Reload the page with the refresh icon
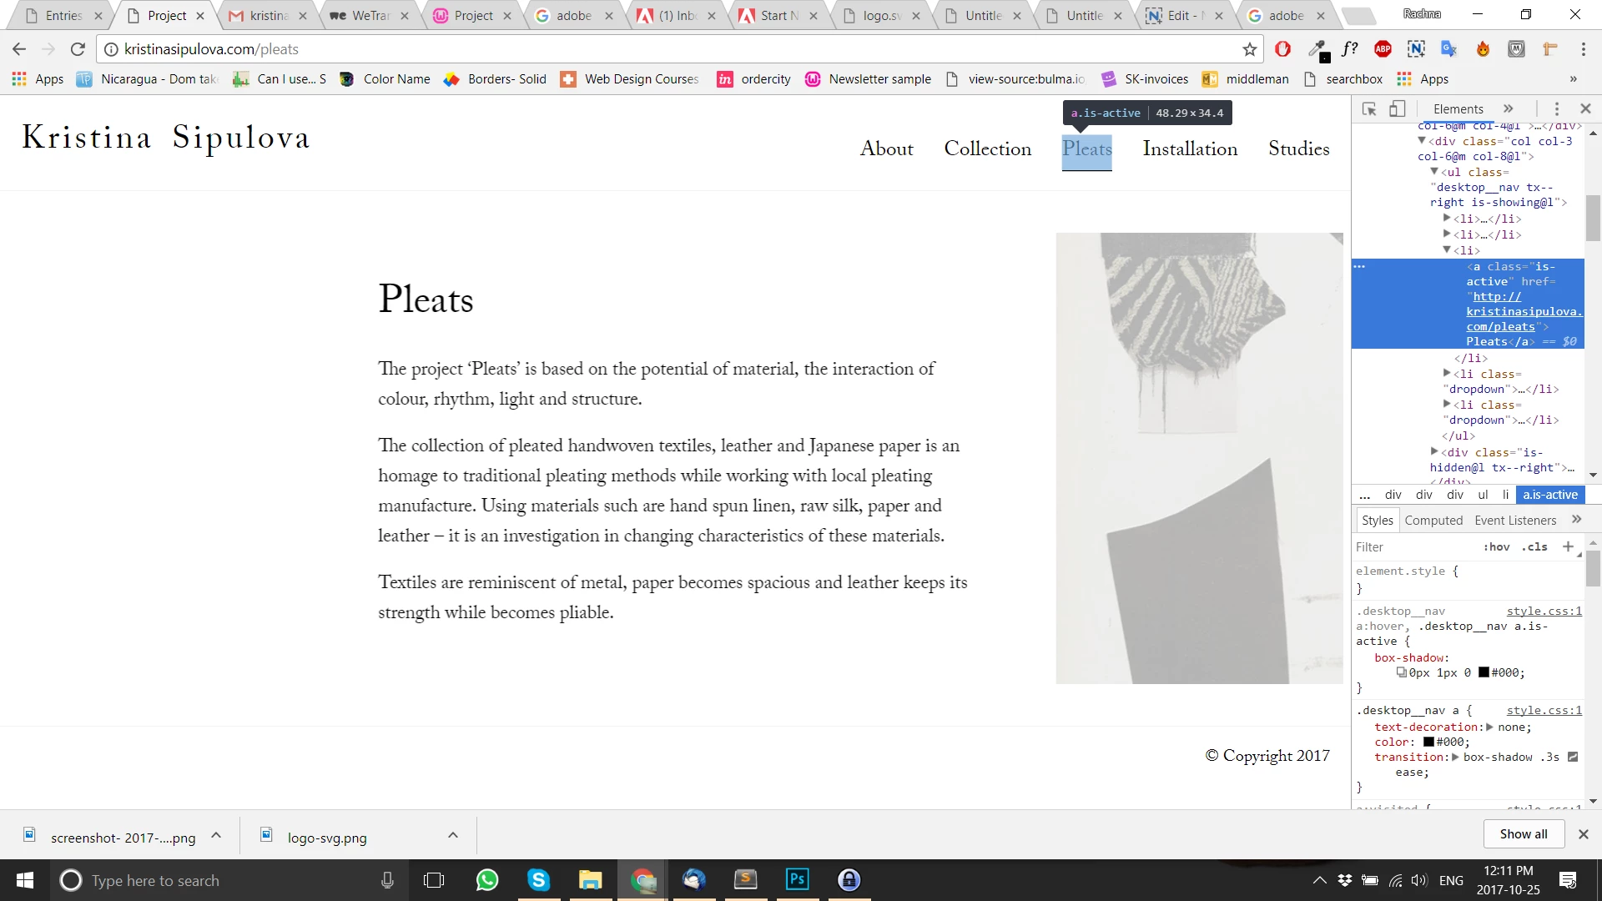Viewport: 1602px width, 901px height. [78, 49]
